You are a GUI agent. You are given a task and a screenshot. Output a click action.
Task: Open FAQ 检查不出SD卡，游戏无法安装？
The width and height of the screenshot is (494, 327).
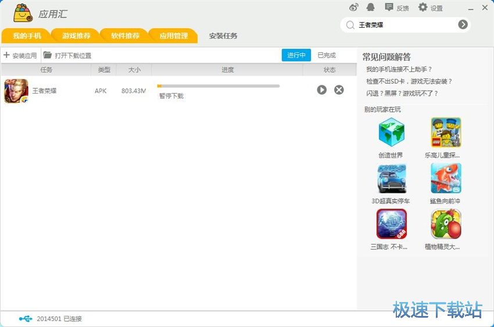pyautogui.click(x=409, y=81)
